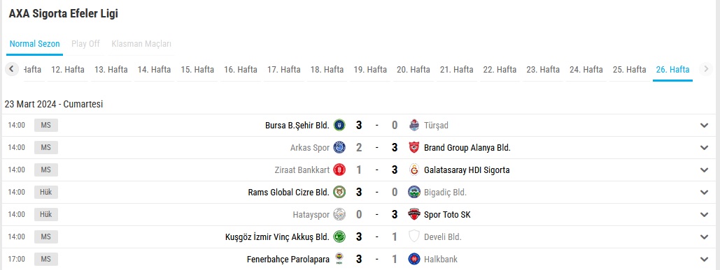Select the 20. Hafta week tab

coord(414,70)
